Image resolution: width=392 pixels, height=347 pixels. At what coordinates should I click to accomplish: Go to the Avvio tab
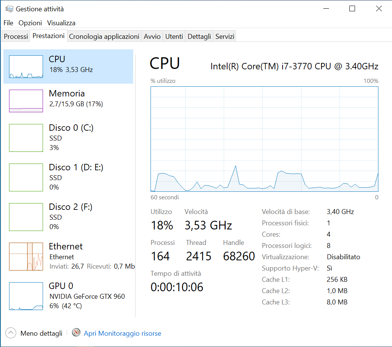(x=152, y=37)
